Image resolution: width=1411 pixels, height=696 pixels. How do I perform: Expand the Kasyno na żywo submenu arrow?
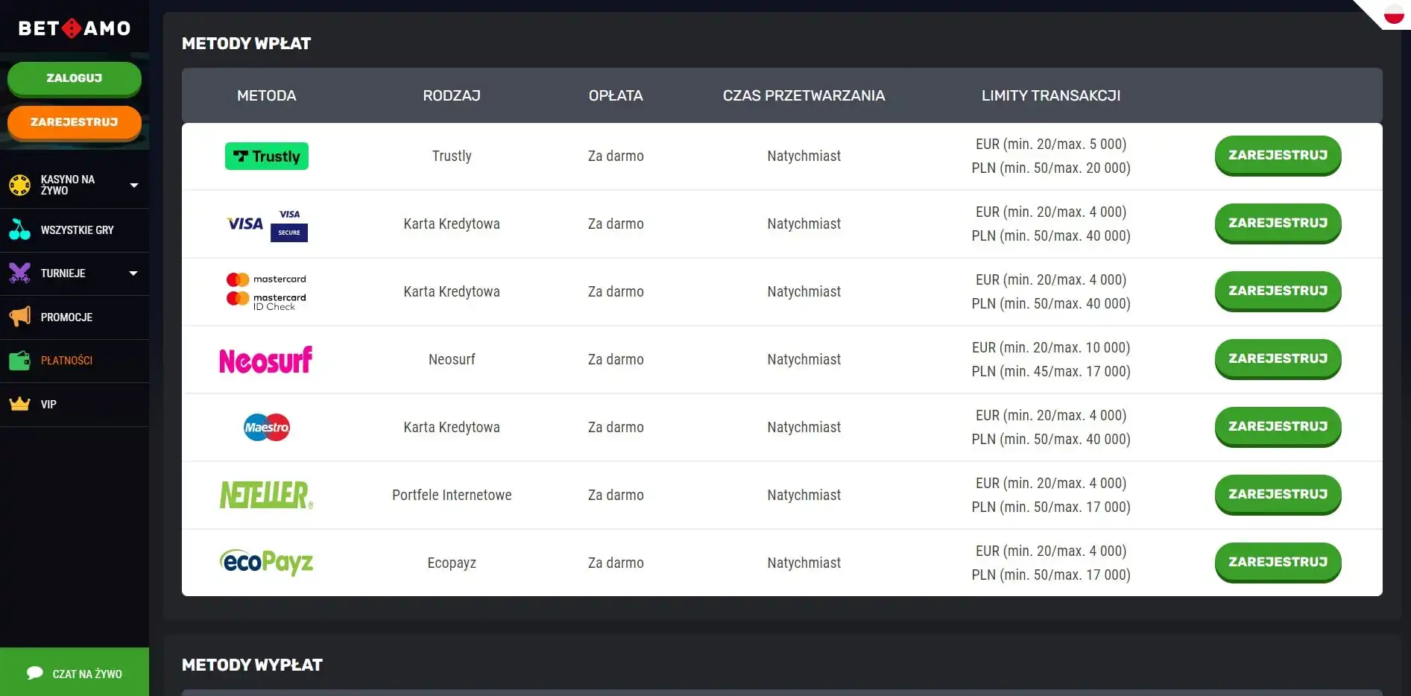[x=134, y=185]
